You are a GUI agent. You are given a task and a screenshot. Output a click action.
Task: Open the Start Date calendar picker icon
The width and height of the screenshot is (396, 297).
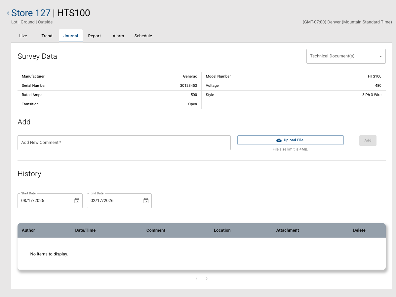[x=77, y=201]
